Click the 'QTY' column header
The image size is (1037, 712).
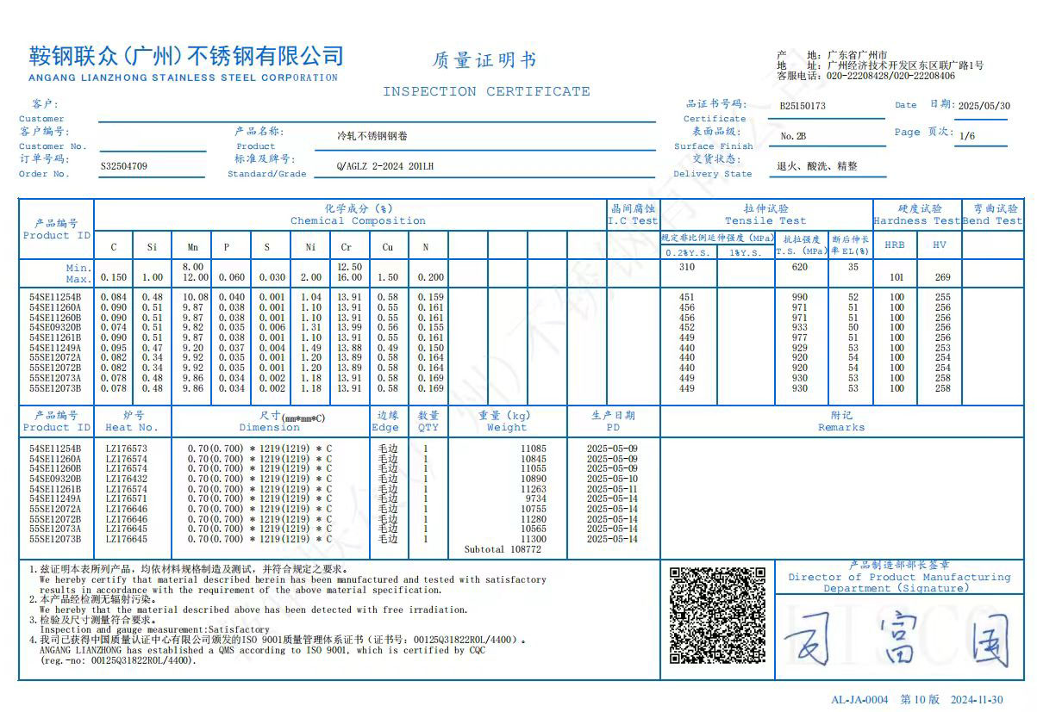click(428, 428)
